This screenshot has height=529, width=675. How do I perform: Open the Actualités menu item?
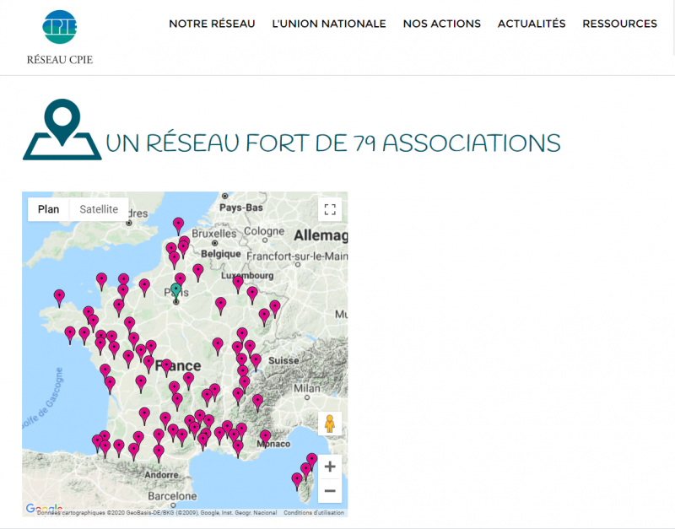tap(532, 24)
